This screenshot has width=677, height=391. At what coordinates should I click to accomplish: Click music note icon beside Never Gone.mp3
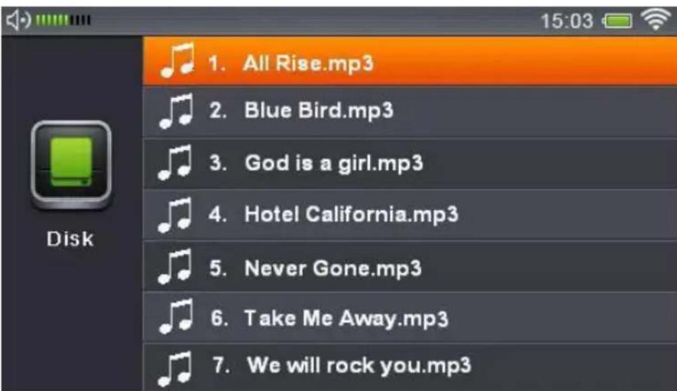coord(175,267)
